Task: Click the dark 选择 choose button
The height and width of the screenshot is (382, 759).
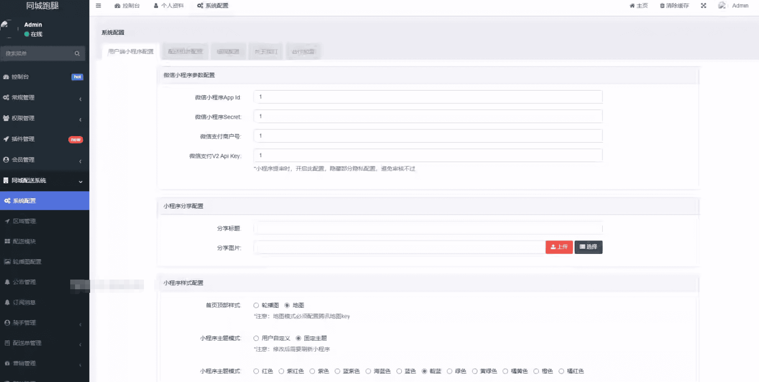Action: click(x=589, y=247)
